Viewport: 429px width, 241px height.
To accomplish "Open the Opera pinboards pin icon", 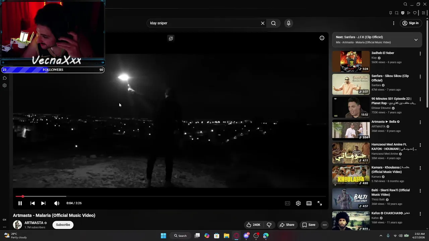I will click(x=390, y=13).
